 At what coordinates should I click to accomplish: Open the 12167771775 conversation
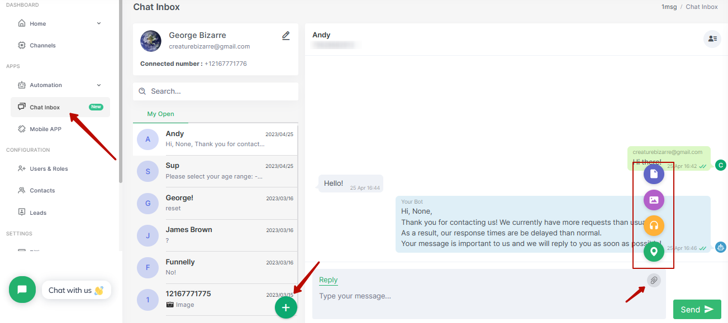(x=215, y=300)
